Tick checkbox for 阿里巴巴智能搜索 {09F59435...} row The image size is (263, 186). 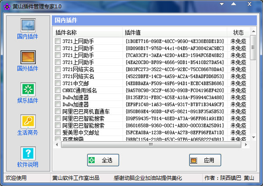[57, 118]
